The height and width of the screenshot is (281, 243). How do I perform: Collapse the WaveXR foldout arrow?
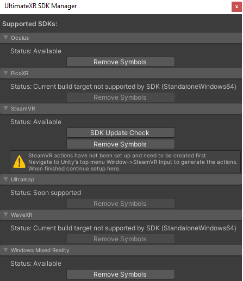(x=6, y=215)
